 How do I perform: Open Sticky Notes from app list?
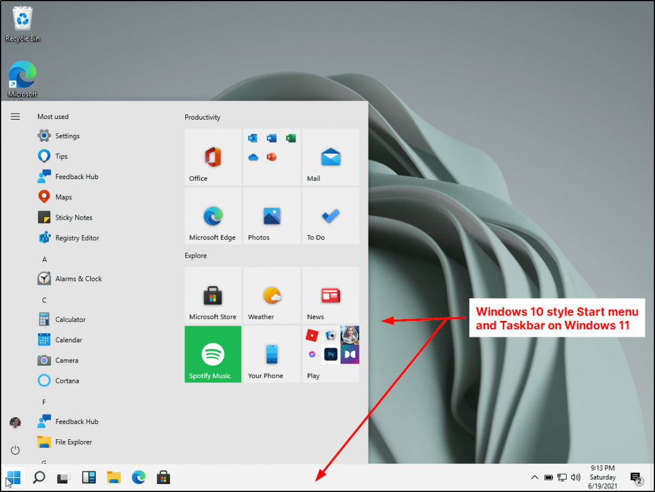click(x=73, y=218)
